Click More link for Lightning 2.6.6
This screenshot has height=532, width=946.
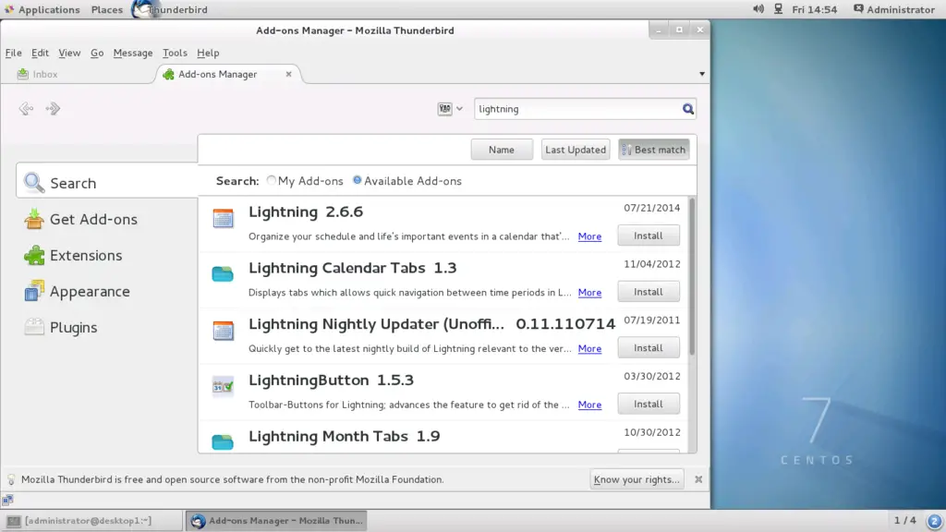coord(589,236)
